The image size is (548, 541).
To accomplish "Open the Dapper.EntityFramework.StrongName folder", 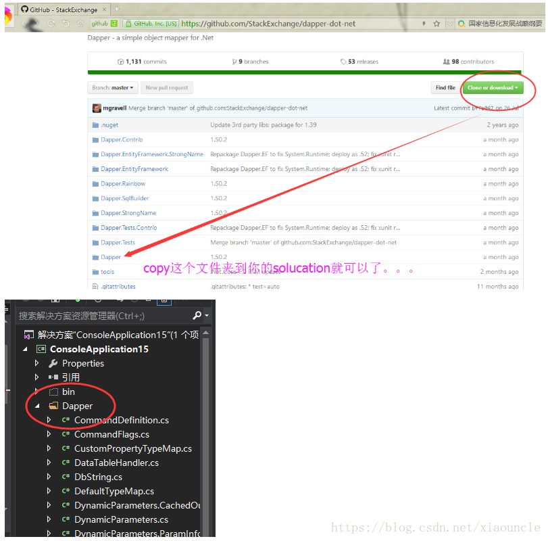I will 151,154.
